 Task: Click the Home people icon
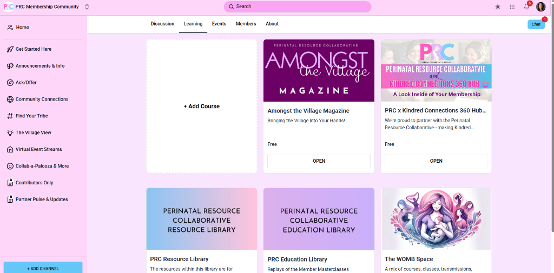10,27
